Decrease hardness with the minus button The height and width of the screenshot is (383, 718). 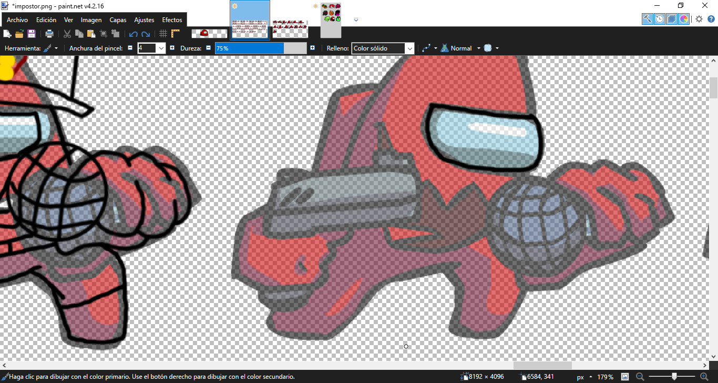(208, 48)
